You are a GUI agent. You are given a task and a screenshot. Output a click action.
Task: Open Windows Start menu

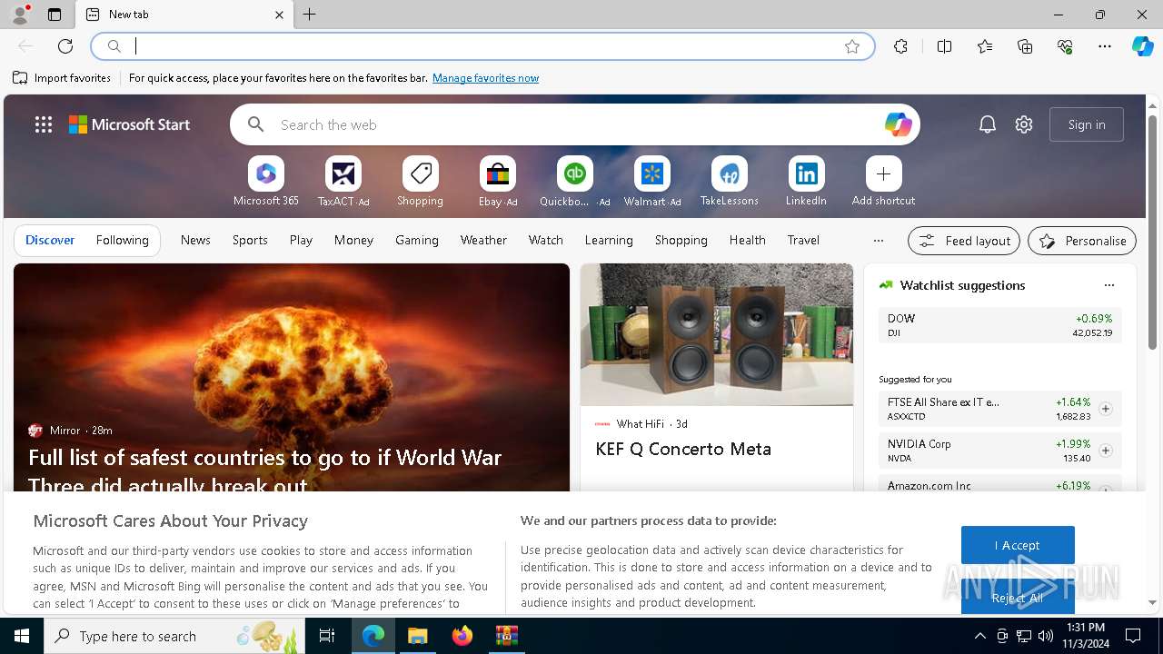[22, 636]
